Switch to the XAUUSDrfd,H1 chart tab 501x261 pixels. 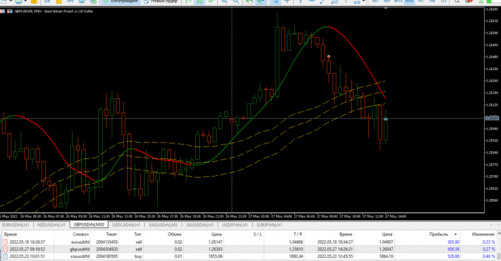(x=200, y=225)
